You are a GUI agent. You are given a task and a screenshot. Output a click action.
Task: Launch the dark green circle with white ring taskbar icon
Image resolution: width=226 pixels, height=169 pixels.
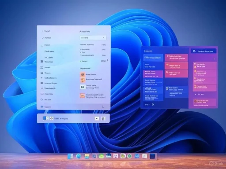pos(130,156)
